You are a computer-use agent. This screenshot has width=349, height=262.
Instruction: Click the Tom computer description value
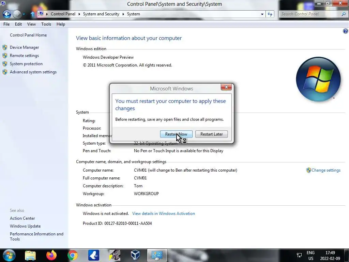(x=138, y=186)
